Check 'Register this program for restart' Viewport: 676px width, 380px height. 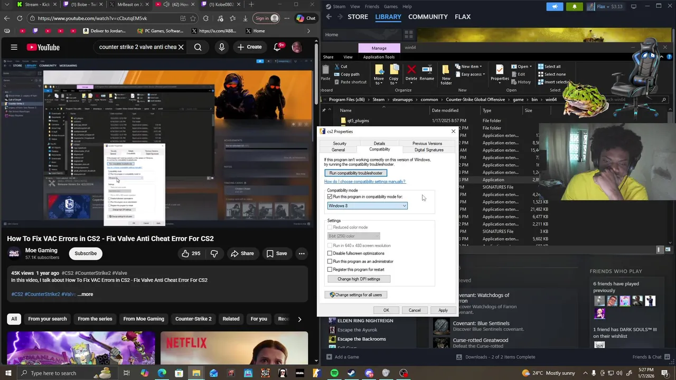pyautogui.click(x=330, y=269)
